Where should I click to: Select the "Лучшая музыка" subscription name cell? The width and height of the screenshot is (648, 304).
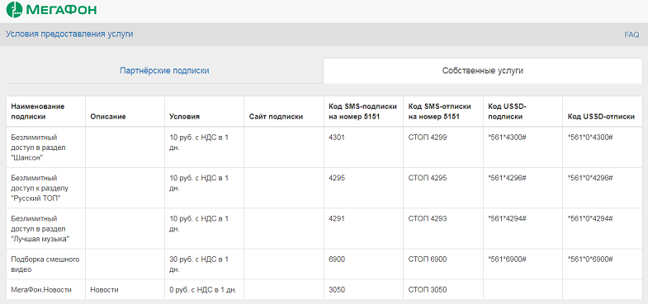pyautogui.click(x=46, y=228)
